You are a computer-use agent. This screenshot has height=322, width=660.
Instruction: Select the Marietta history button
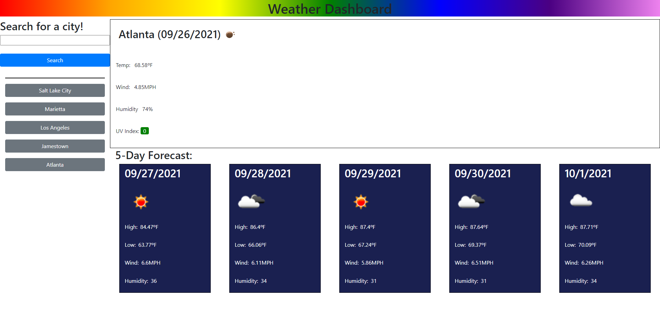click(55, 109)
